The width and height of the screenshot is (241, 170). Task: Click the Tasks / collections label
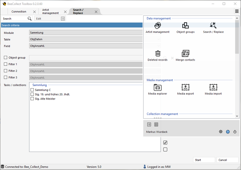[x=15, y=85]
